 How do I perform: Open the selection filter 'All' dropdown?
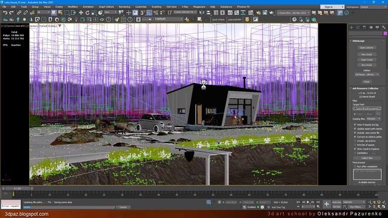[43, 12]
